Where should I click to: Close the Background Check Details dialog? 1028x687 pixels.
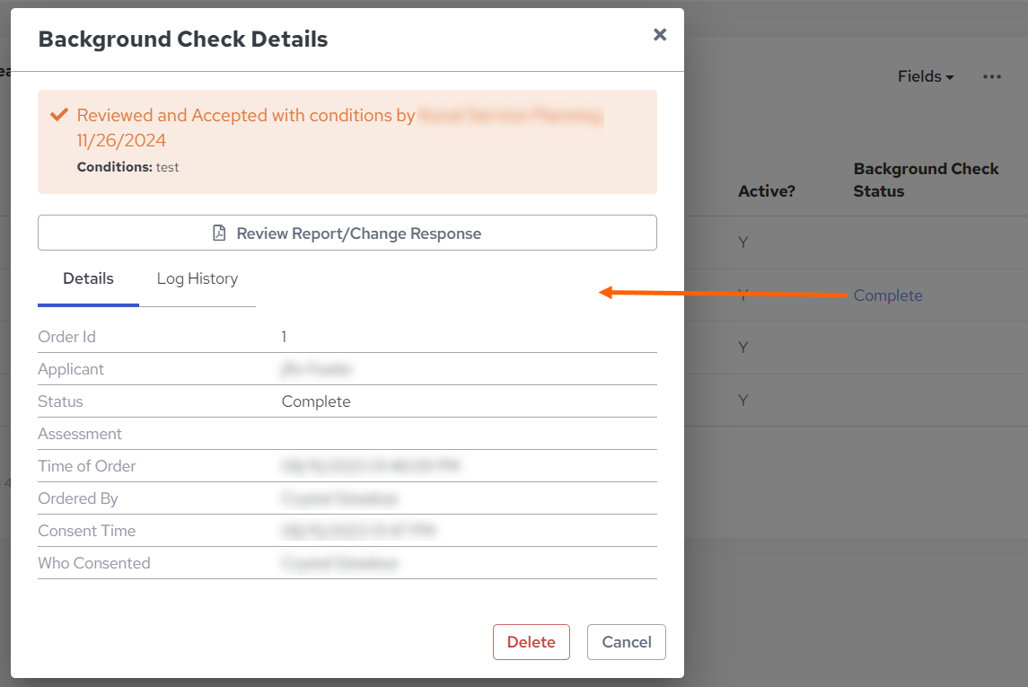(660, 35)
